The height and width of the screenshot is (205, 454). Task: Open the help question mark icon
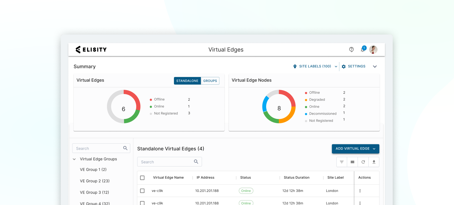coord(351,50)
